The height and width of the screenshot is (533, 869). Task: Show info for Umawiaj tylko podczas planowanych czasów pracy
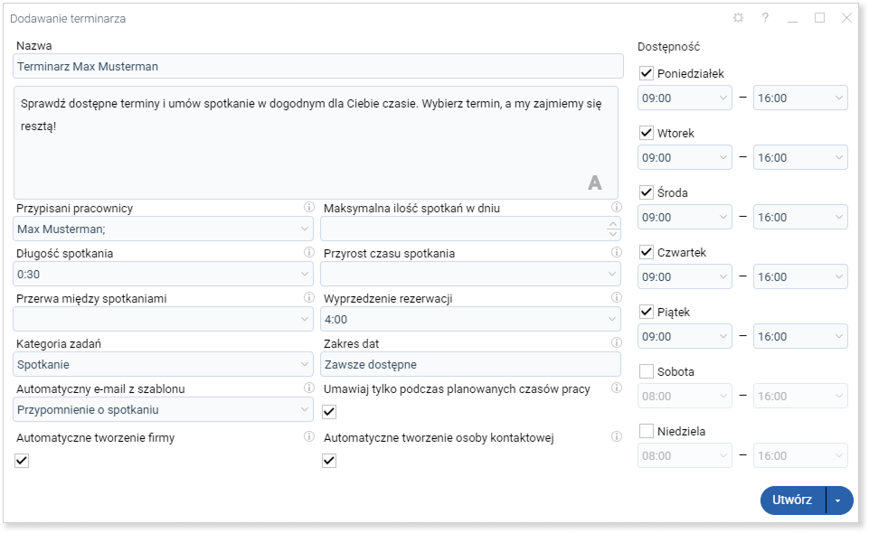click(x=617, y=388)
